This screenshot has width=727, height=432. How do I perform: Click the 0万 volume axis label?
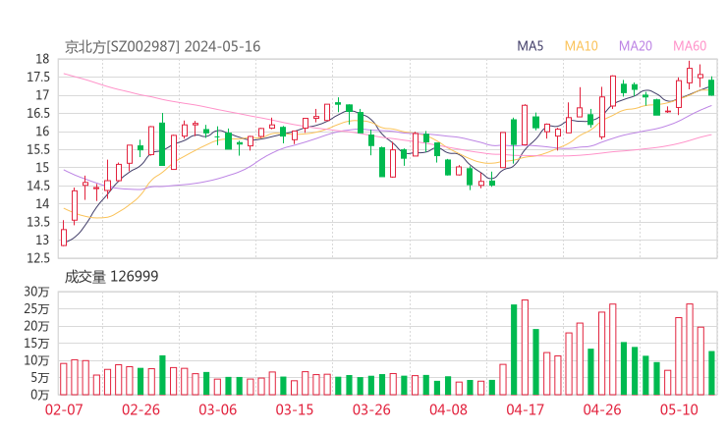40,395
